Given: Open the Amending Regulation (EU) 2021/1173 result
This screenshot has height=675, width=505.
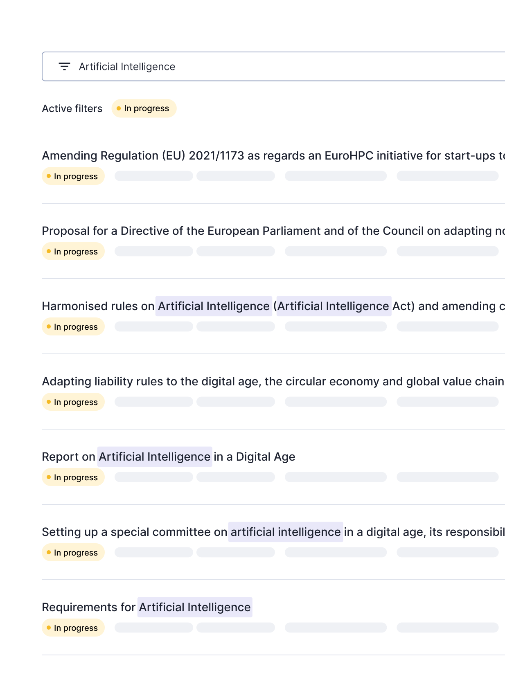Looking at the screenshot, I should pyautogui.click(x=273, y=155).
